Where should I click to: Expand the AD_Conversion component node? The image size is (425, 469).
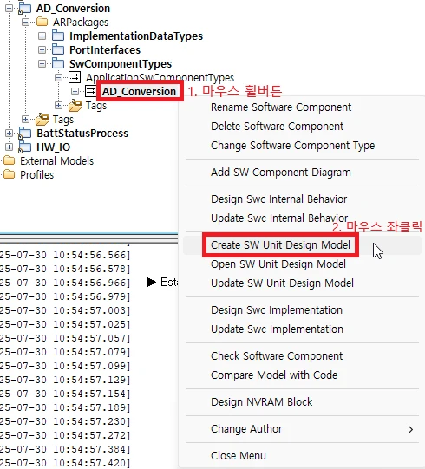75,91
